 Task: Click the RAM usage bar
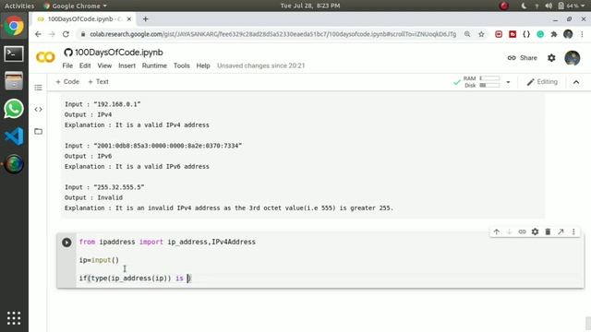point(489,78)
